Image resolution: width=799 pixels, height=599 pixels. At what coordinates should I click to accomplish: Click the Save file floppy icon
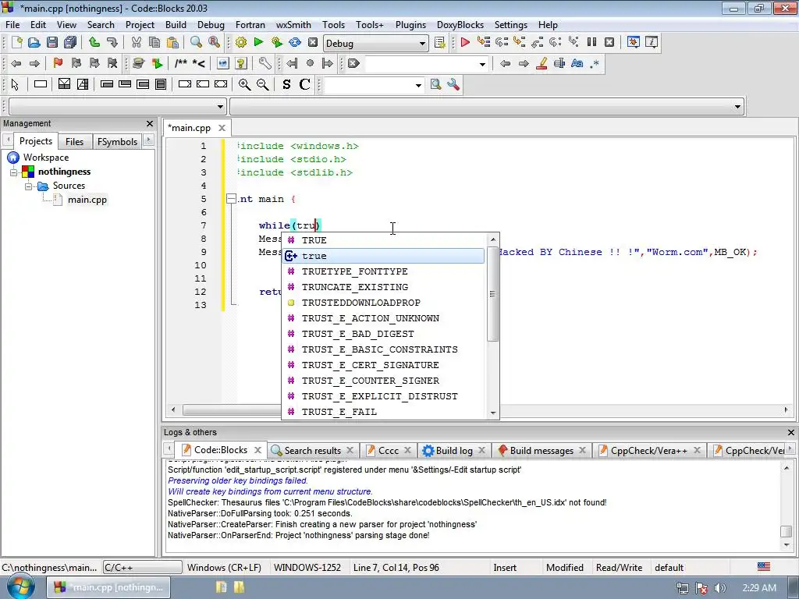click(x=51, y=43)
